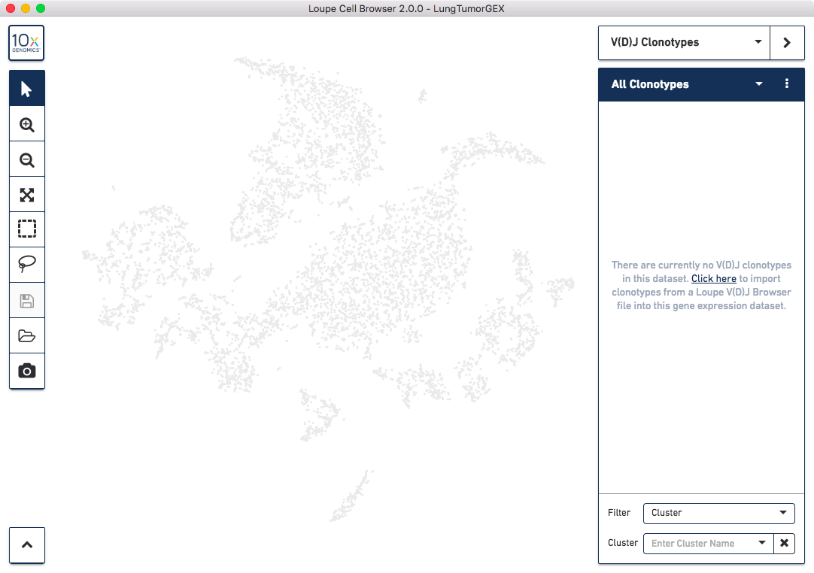Open the Filter dropdown set to Cluster
This screenshot has width=814, height=573.
click(x=719, y=514)
